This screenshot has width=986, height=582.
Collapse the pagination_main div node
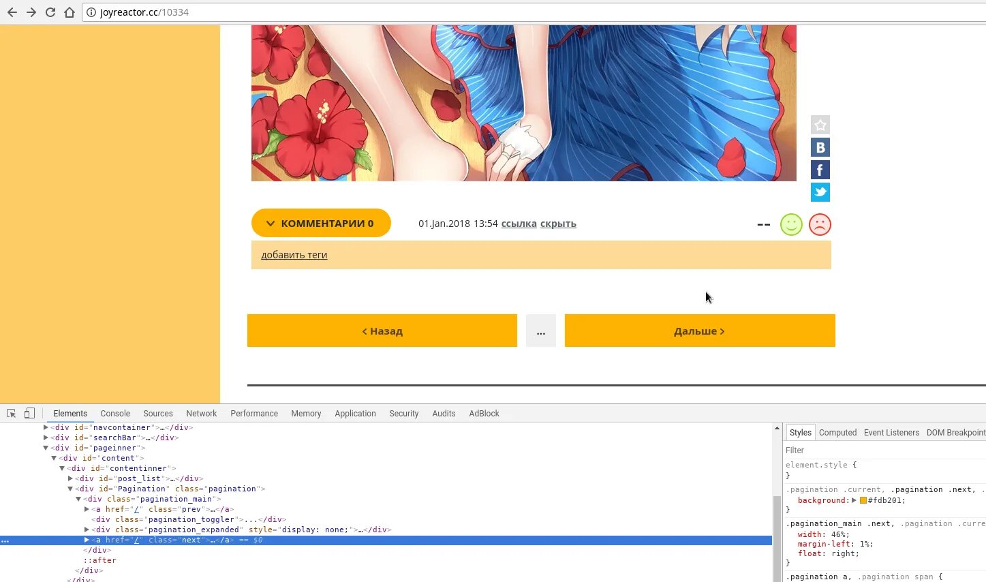78,499
